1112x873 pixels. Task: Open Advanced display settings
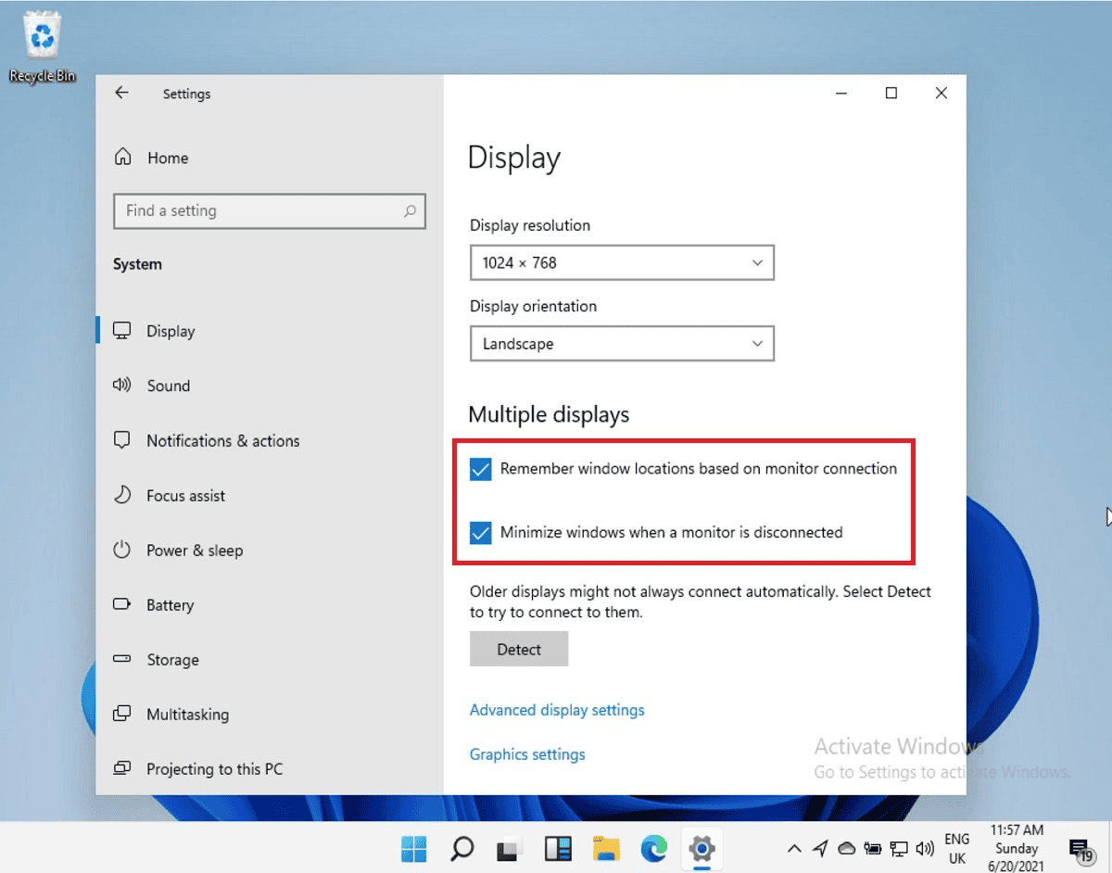(x=557, y=710)
